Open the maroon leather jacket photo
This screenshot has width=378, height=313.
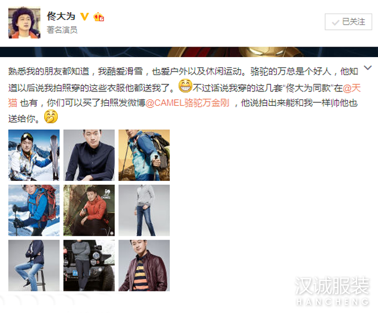tap(144, 265)
